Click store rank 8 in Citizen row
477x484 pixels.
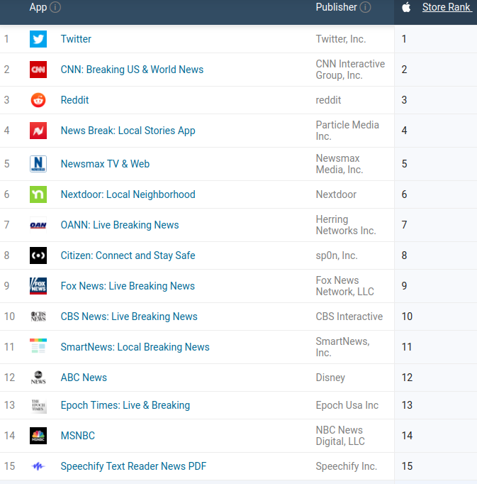[x=404, y=255]
